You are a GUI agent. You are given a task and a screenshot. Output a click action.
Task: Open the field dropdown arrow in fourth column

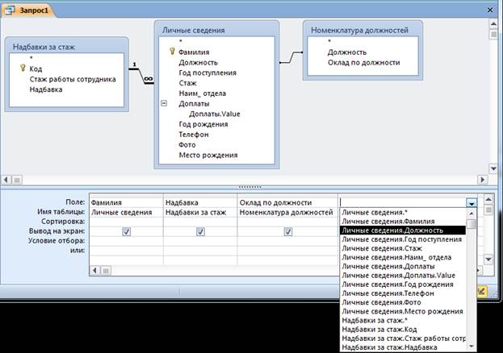[x=471, y=203]
